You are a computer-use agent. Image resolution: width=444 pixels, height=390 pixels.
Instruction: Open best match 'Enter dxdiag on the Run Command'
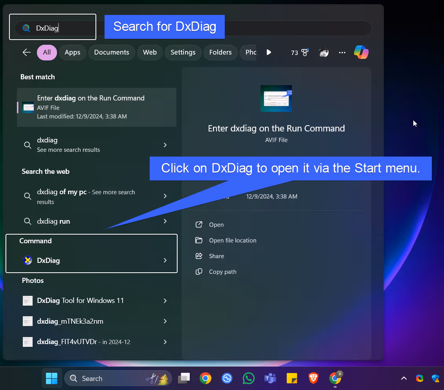[97, 107]
